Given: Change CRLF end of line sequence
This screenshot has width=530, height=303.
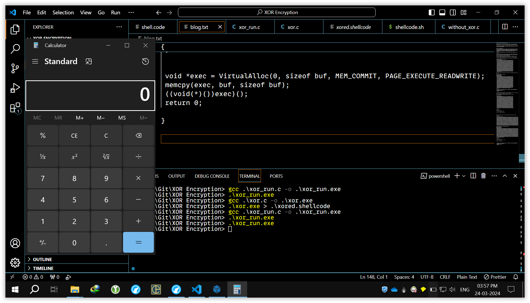Looking at the screenshot, I should (x=445, y=277).
